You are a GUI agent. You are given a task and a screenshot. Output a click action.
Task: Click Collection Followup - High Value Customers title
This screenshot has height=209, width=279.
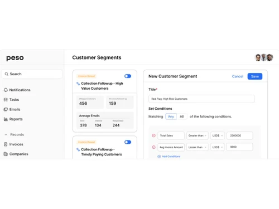click(x=102, y=86)
